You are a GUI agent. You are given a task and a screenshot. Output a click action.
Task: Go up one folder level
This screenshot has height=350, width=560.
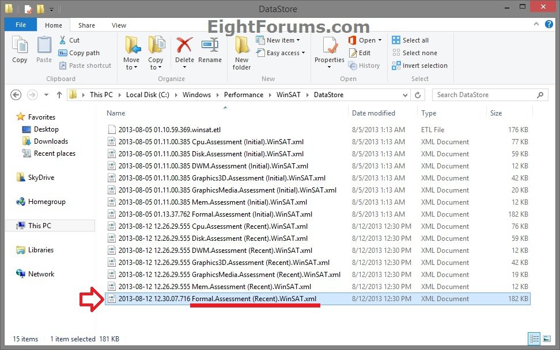pyautogui.click(x=59, y=95)
